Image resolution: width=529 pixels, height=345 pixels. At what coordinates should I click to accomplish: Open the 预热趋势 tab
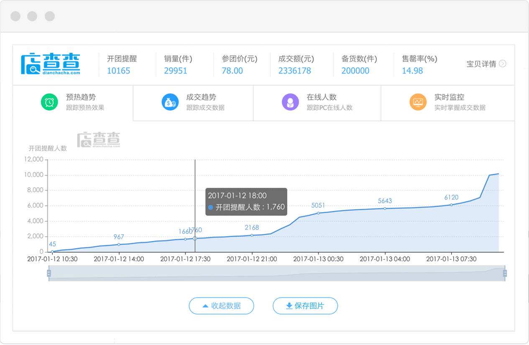click(x=73, y=103)
